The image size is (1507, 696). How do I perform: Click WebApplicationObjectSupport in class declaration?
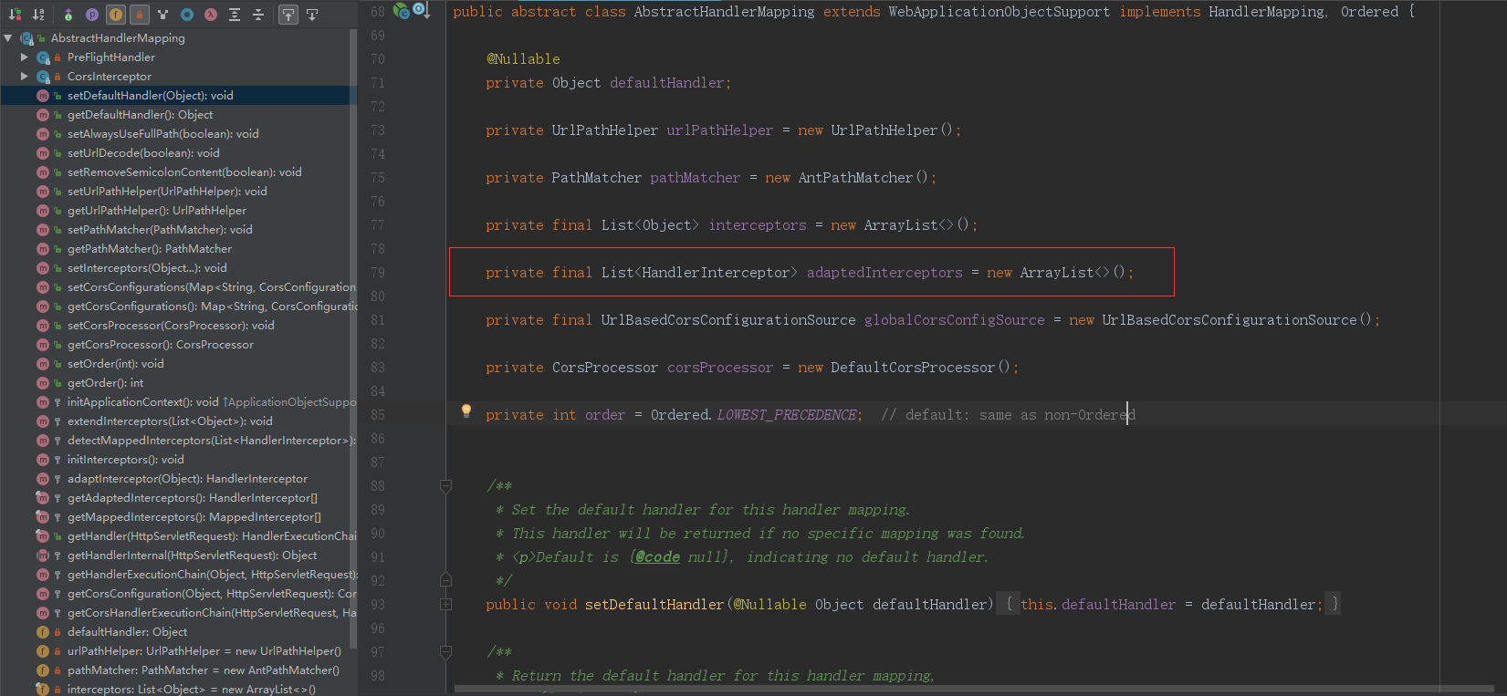(999, 12)
